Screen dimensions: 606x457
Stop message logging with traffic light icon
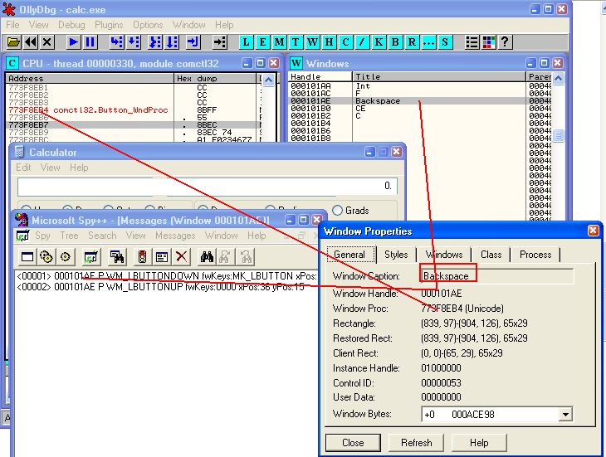point(142,256)
